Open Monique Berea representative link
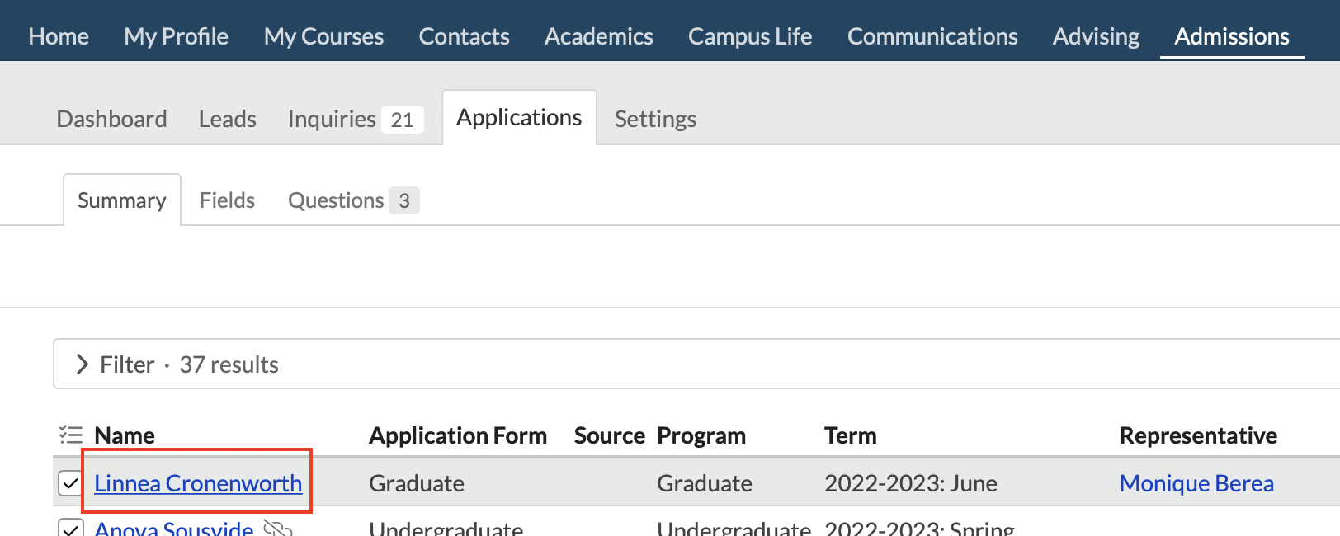Screen dimensions: 1340x536 (1196, 483)
